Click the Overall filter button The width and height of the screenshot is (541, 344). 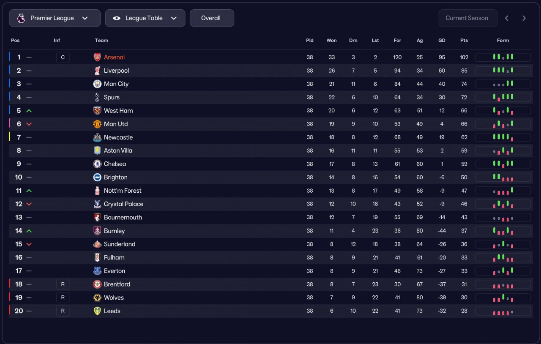click(212, 18)
